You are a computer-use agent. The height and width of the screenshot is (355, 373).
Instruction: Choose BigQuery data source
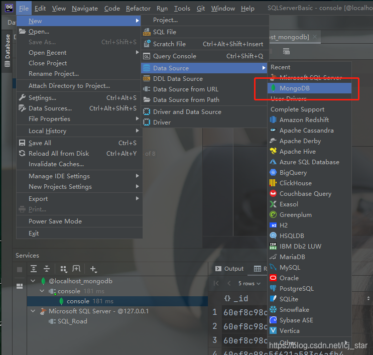click(x=309, y=173)
